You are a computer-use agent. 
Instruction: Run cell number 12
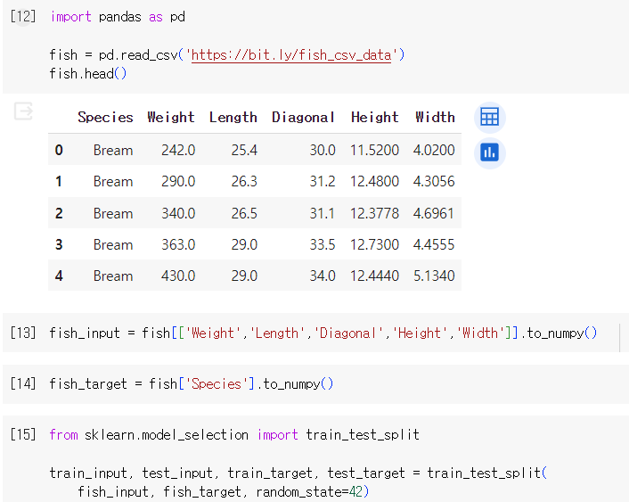[23, 17]
